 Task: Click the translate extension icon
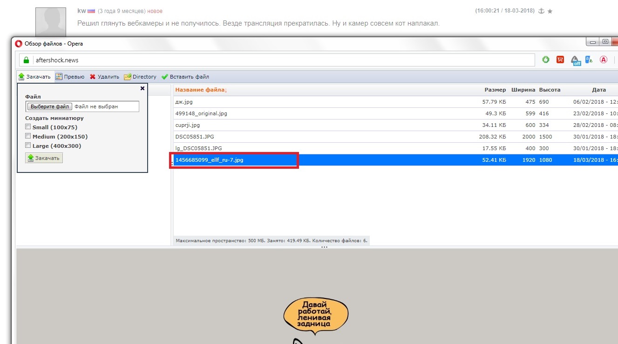589,60
